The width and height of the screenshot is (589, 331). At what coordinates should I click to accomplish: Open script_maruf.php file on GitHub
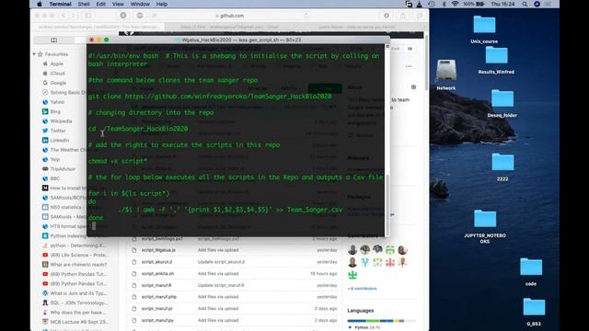(159, 297)
